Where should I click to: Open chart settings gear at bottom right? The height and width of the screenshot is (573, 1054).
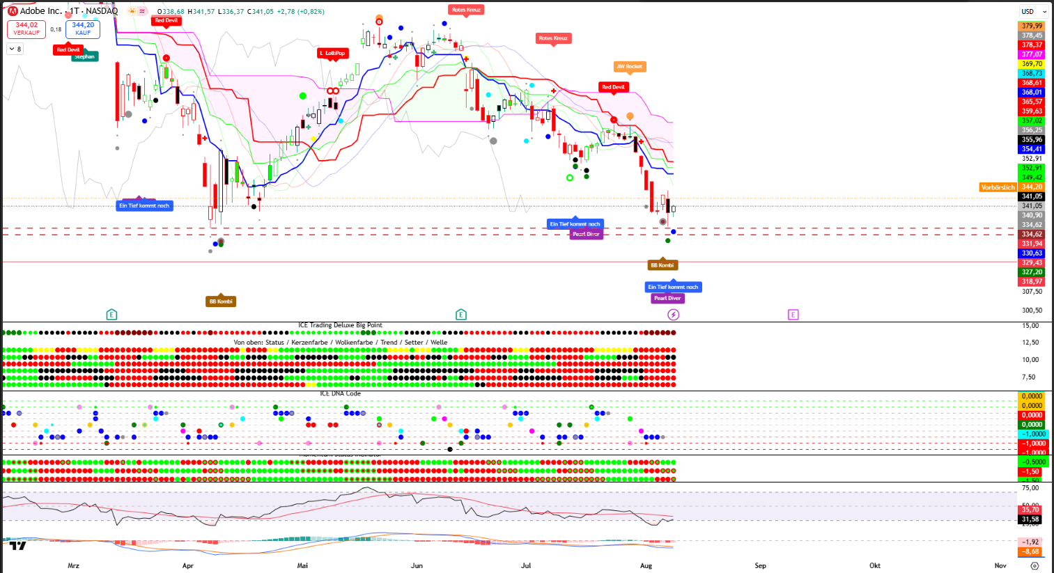tap(1034, 565)
